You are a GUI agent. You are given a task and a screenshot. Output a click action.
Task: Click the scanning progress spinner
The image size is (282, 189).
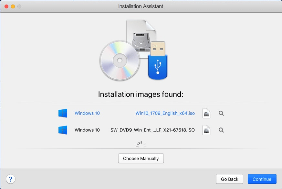140,144
